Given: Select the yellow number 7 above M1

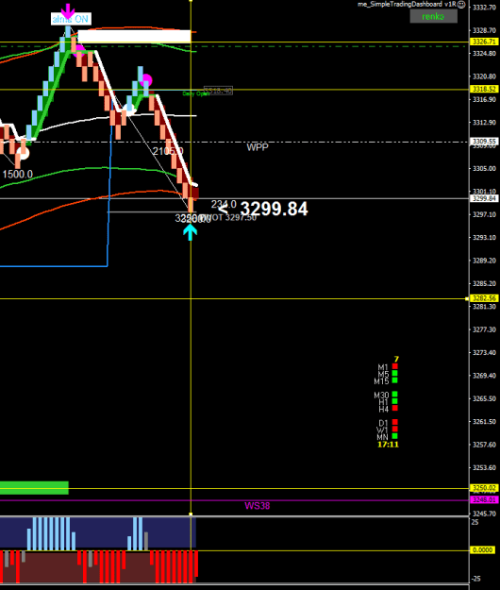Looking at the screenshot, I should tap(396, 359).
